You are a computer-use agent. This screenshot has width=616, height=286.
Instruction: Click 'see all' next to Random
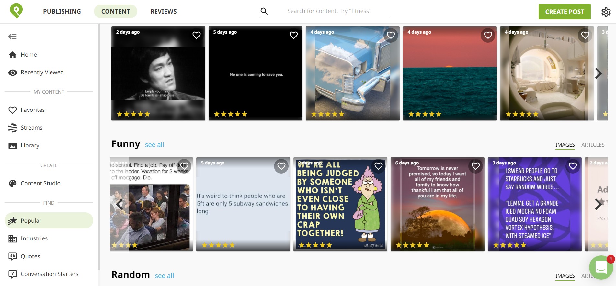(x=164, y=276)
